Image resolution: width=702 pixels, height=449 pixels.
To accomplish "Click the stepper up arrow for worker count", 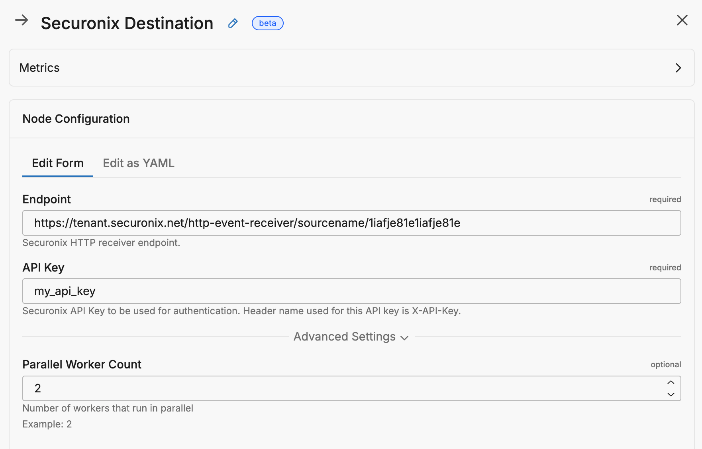I will (x=671, y=382).
